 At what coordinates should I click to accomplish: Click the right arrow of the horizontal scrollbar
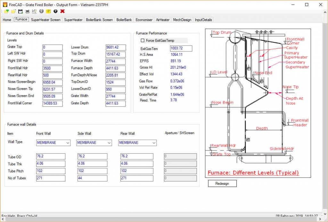click(319, 218)
